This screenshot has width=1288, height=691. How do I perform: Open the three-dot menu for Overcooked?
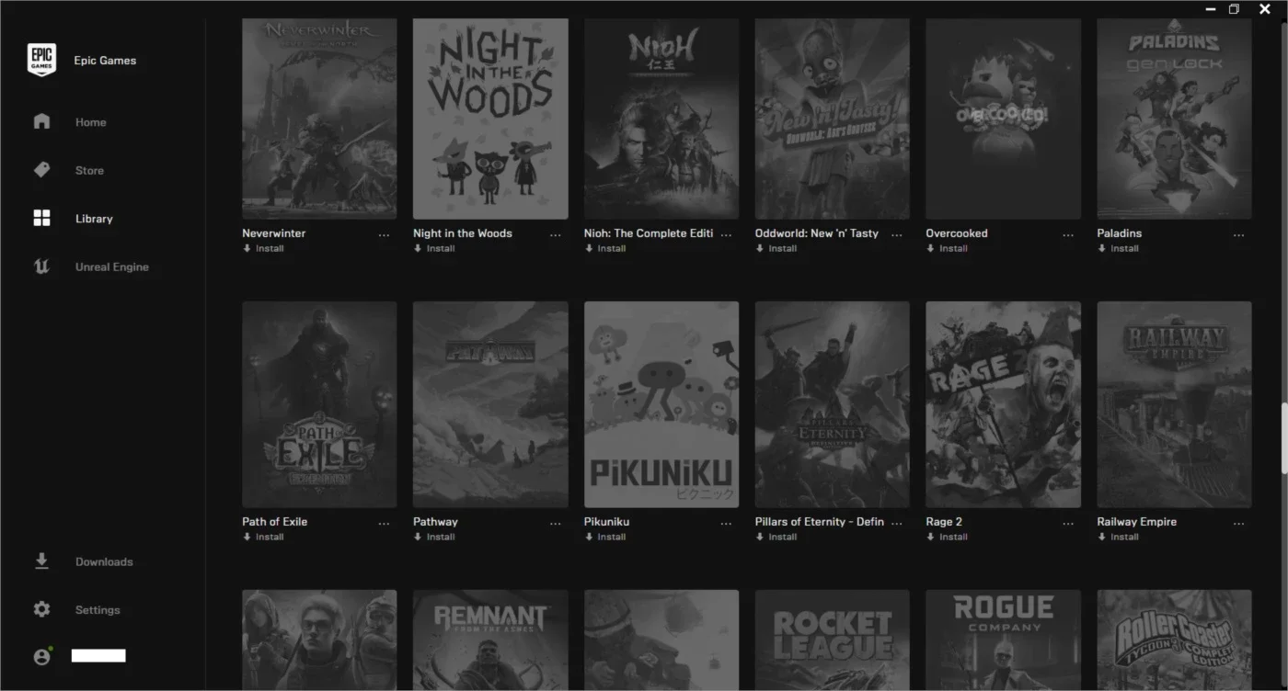pyautogui.click(x=1068, y=235)
